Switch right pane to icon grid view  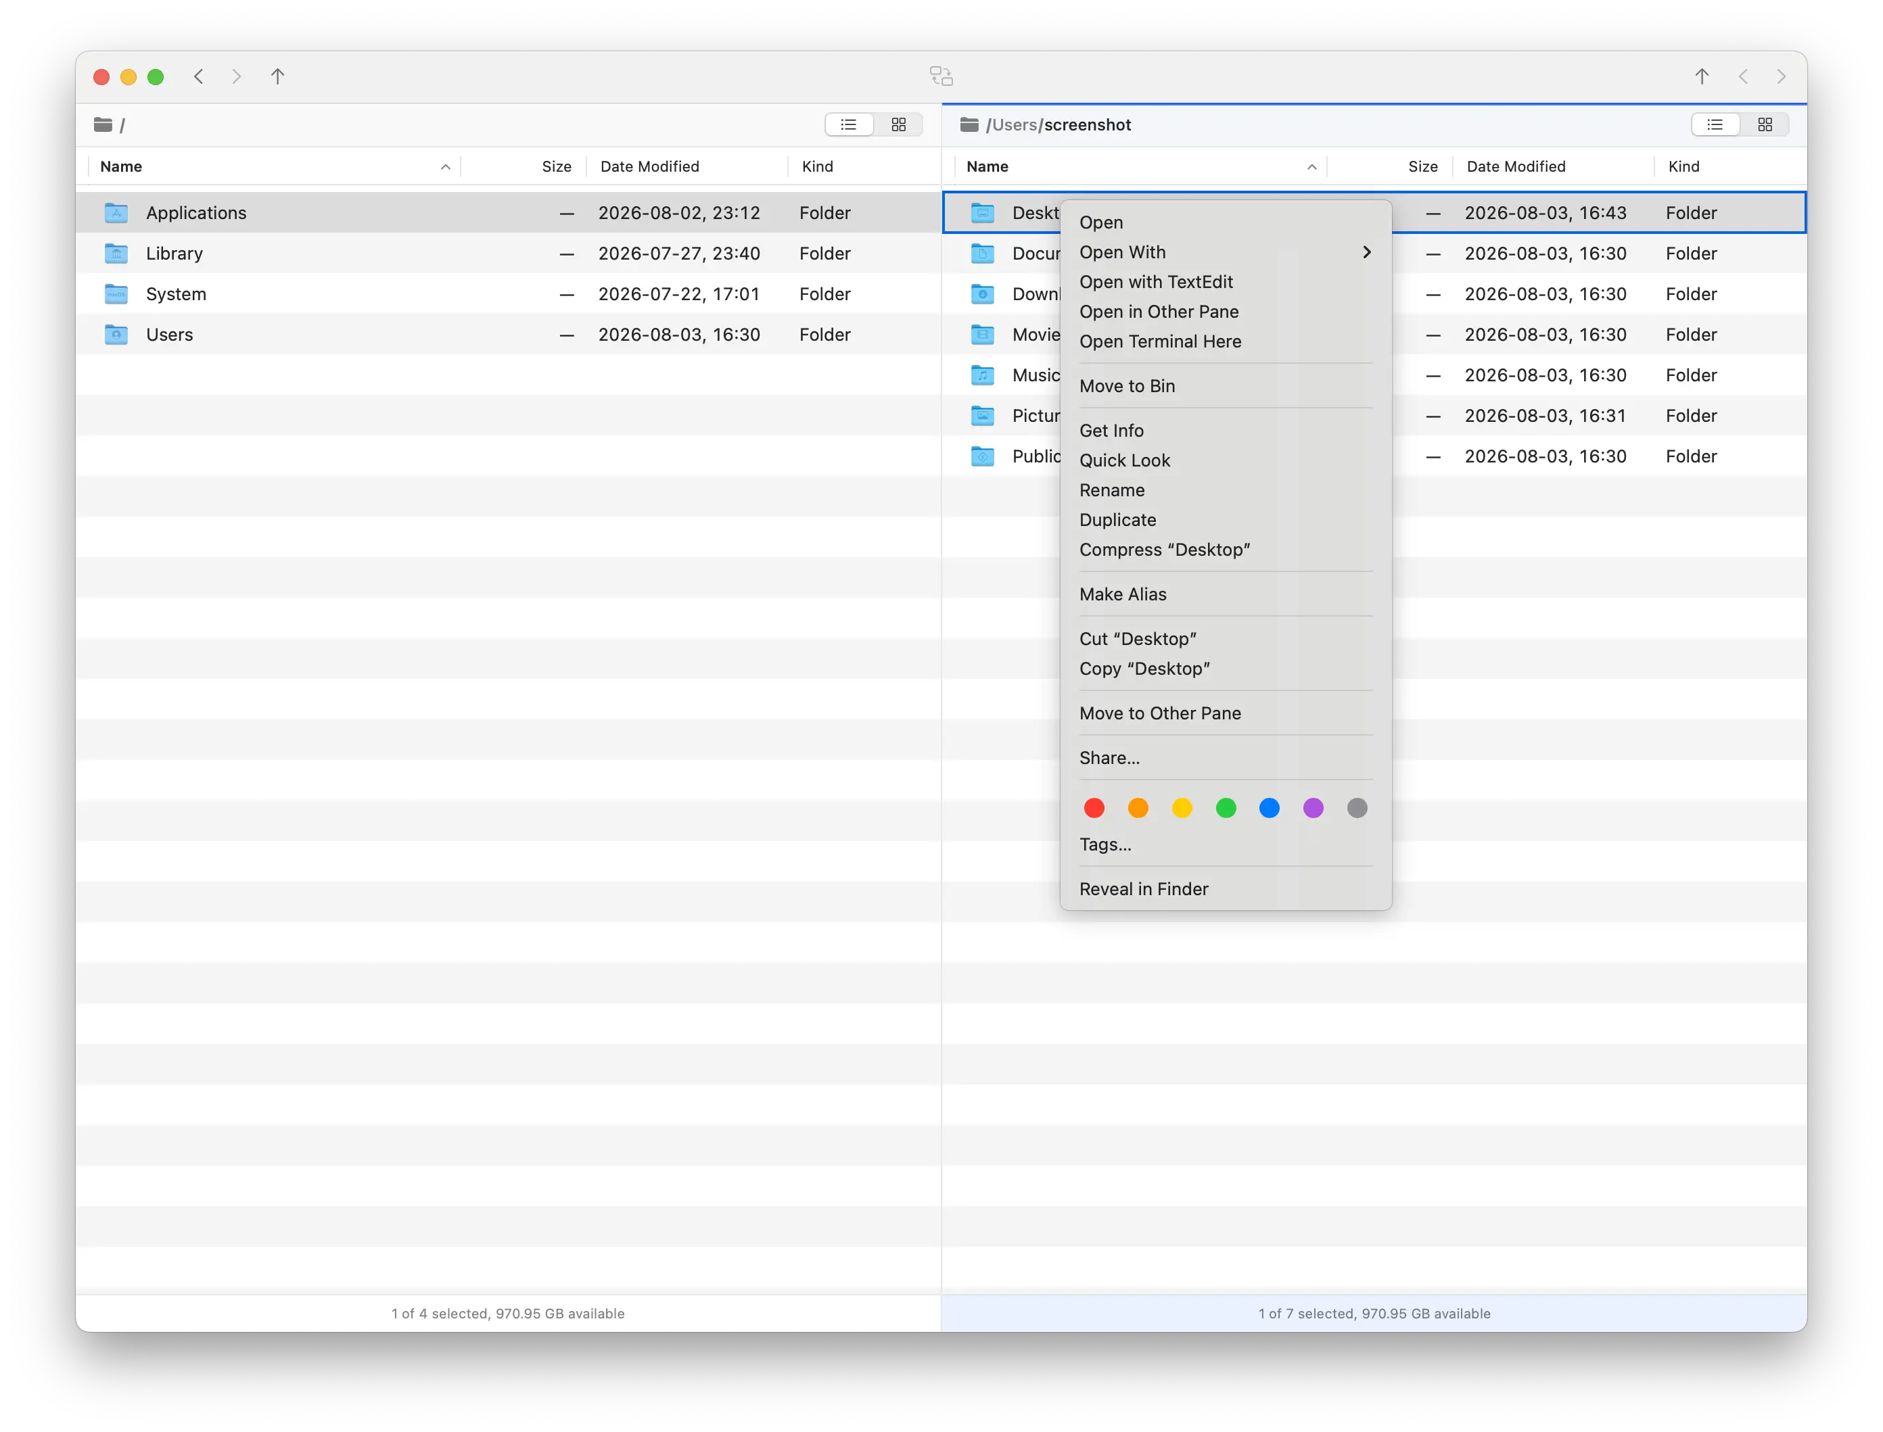pos(1765,124)
